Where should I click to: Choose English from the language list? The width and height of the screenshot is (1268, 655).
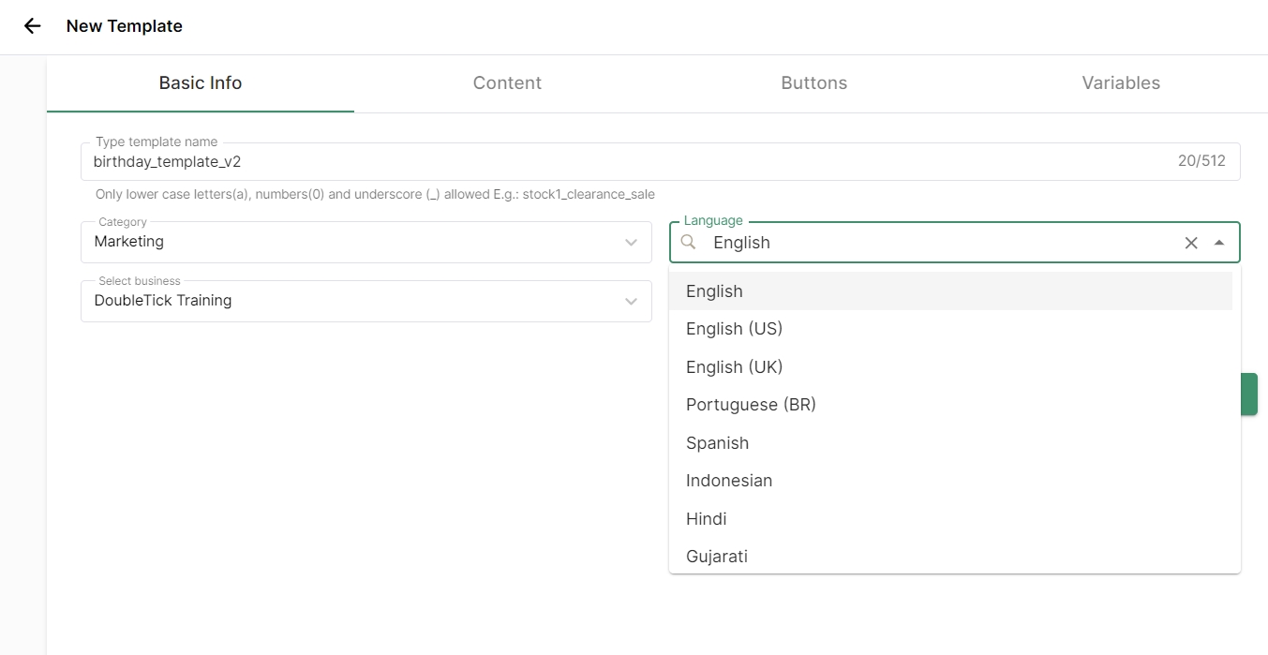click(714, 291)
